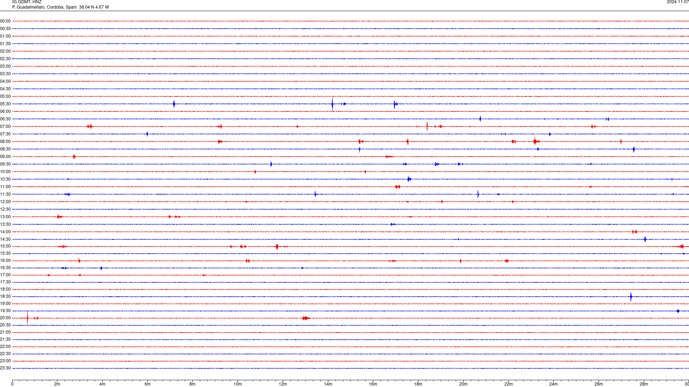Select the 18:30 time row label

click(5, 296)
